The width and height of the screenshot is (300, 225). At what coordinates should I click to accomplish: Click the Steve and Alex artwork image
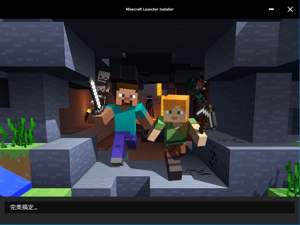pyautogui.click(x=150, y=107)
